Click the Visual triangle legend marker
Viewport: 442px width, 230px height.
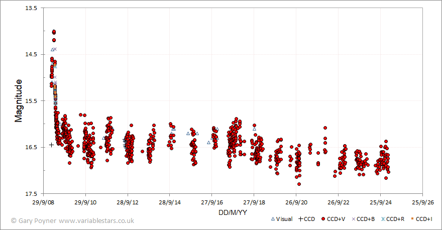pyautogui.click(x=273, y=219)
